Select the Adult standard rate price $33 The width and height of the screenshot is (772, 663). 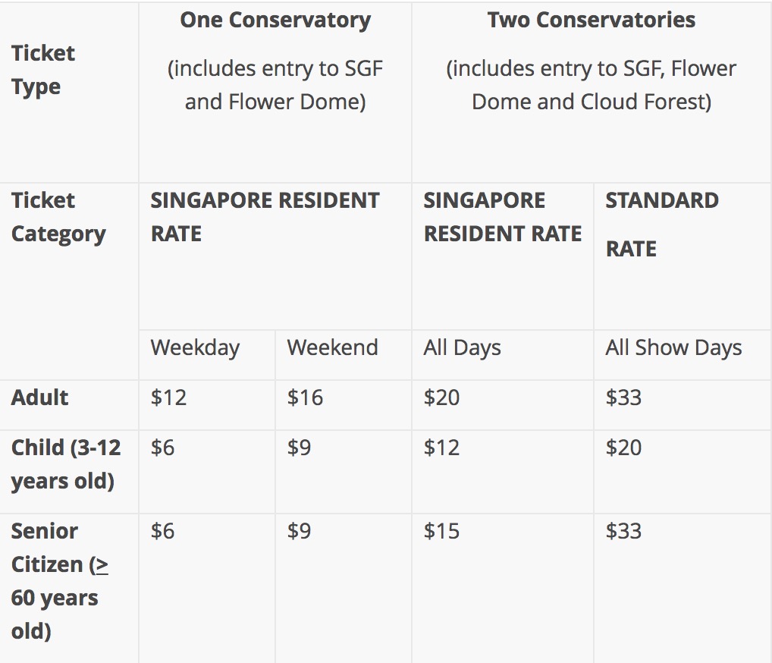pyautogui.click(x=623, y=397)
